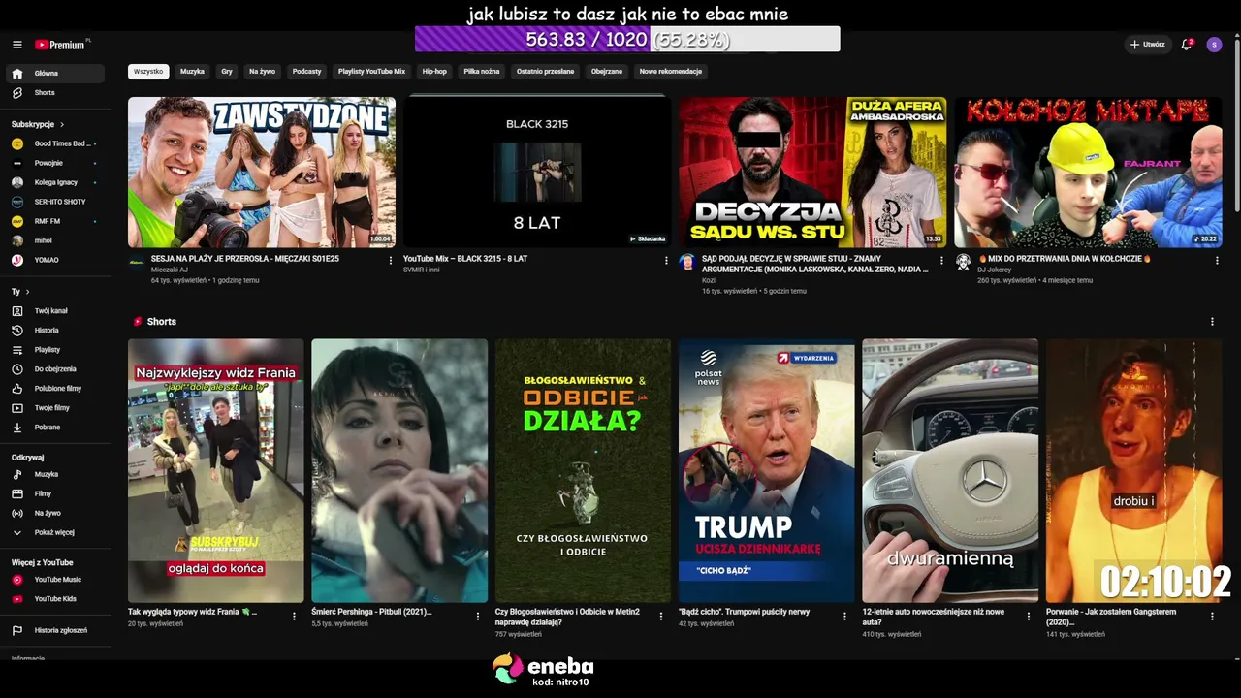The image size is (1241, 698).
Task: Open options menu for MIX DO PRZETRWANIA video
Action: (x=1217, y=260)
